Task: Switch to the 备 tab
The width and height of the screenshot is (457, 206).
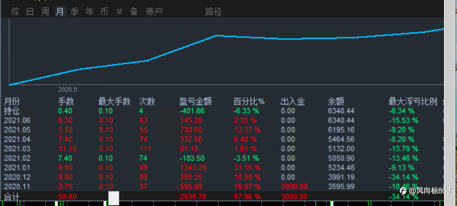Action: (134, 12)
